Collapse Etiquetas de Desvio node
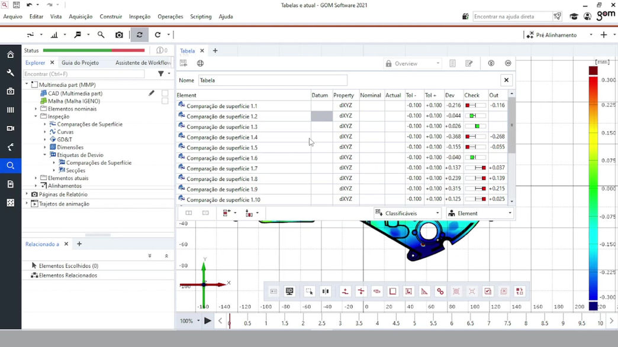 coord(45,155)
